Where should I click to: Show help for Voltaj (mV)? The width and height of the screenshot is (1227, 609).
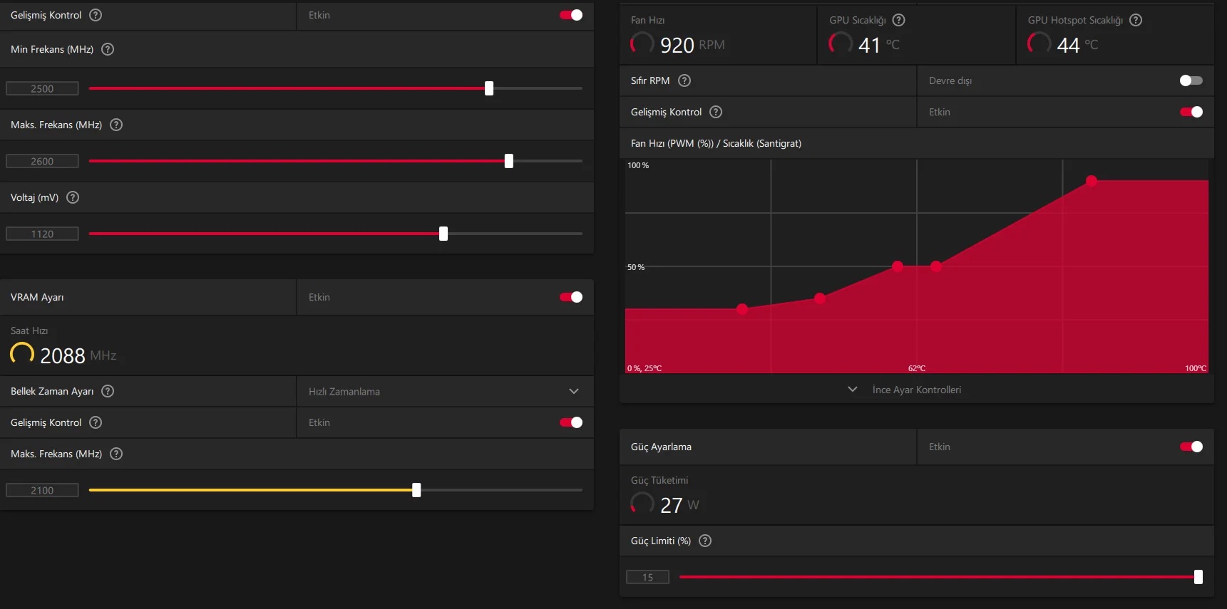point(73,197)
